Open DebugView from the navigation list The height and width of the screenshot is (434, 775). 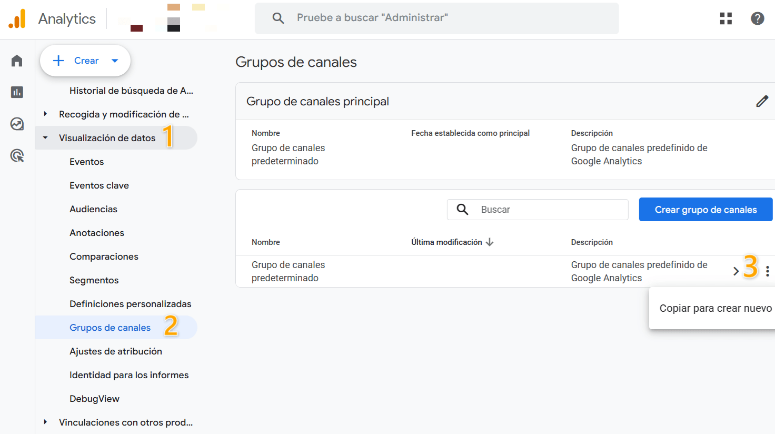[x=95, y=399]
